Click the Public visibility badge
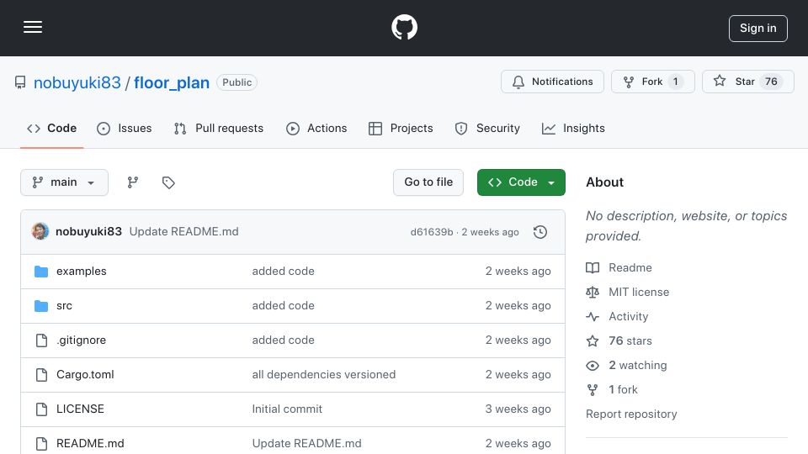 [x=237, y=82]
